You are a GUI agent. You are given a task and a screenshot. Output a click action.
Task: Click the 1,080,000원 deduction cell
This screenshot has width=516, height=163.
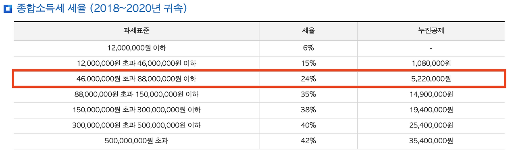pos(431,63)
